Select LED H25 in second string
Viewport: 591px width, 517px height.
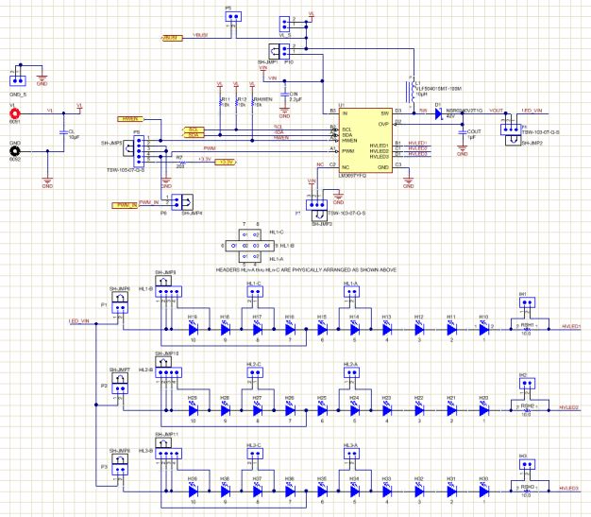[x=322, y=410]
